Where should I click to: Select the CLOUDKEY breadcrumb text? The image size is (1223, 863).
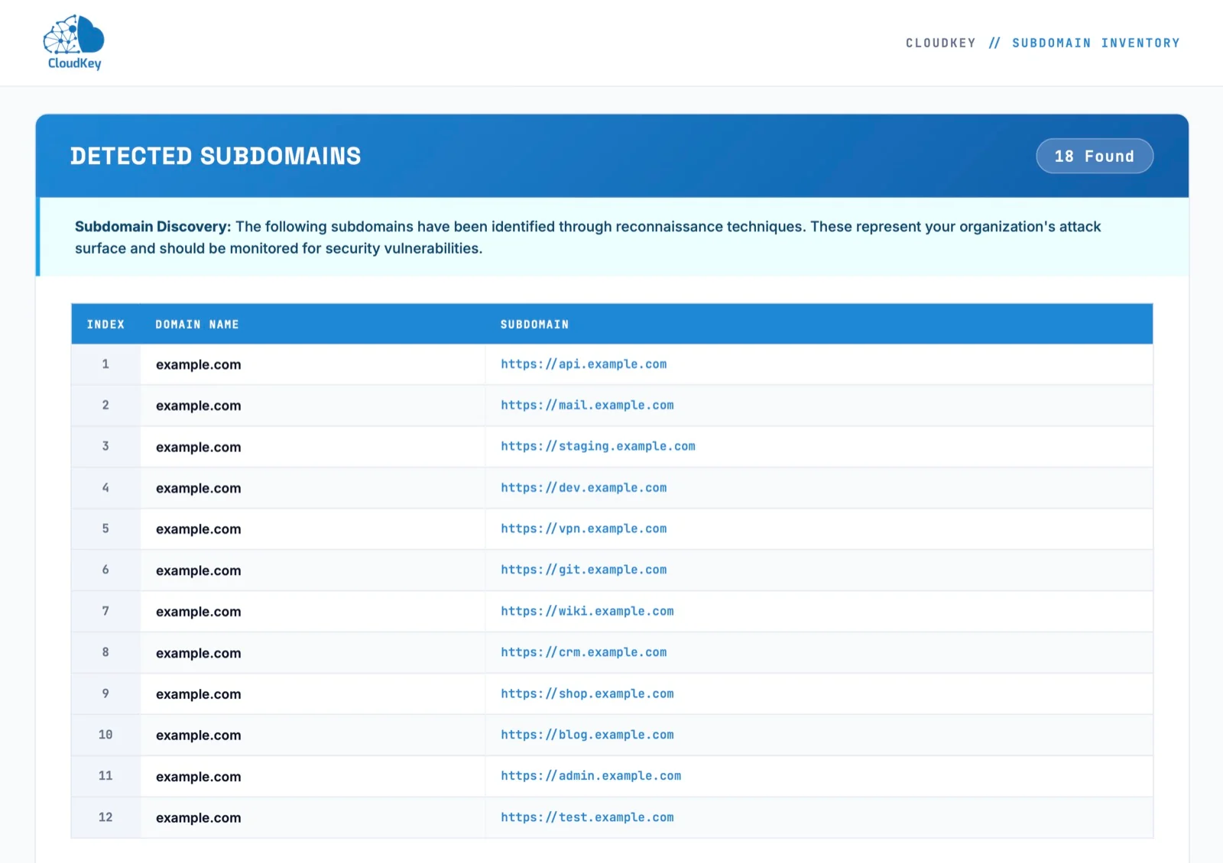coord(940,44)
